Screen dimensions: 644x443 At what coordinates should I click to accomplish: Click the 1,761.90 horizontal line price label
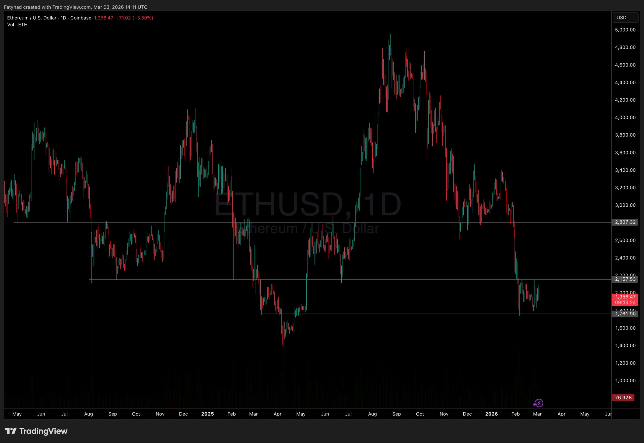tap(625, 314)
